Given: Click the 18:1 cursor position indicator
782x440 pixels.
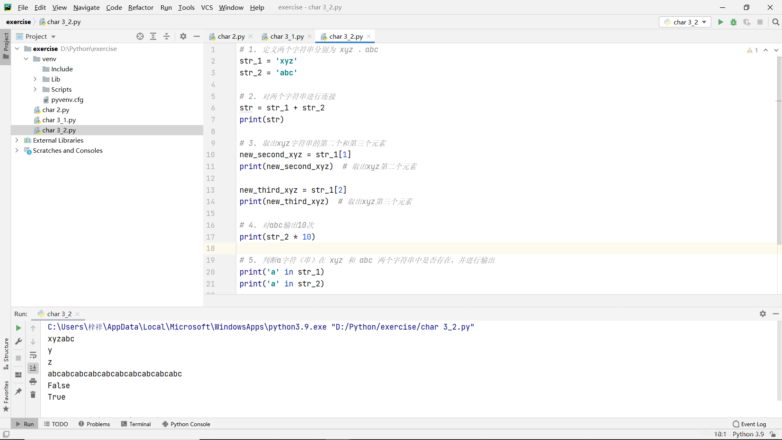Looking at the screenshot, I should point(720,434).
